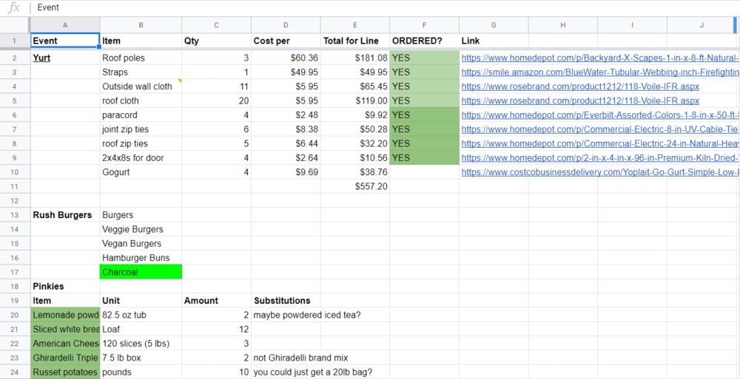The height and width of the screenshot is (379, 740).
Task: Select the American Cheese cell
Action: pyautogui.click(x=65, y=344)
